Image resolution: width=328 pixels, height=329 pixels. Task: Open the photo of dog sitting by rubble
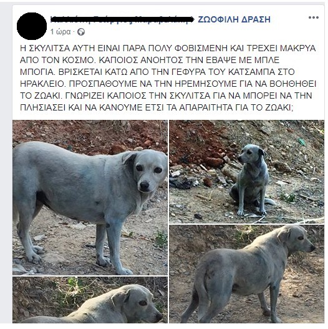(246, 172)
